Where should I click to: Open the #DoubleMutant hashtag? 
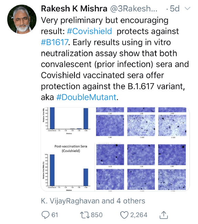[x=86, y=97]
